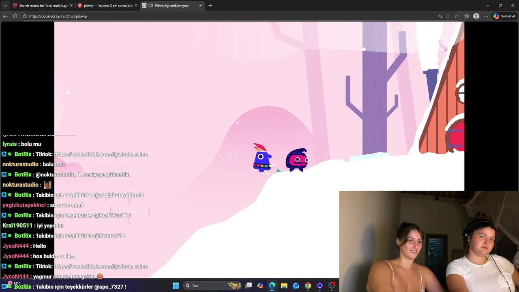The height and width of the screenshot is (292, 519).
Task: Open the Windows Start menu
Action: coord(176,286)
